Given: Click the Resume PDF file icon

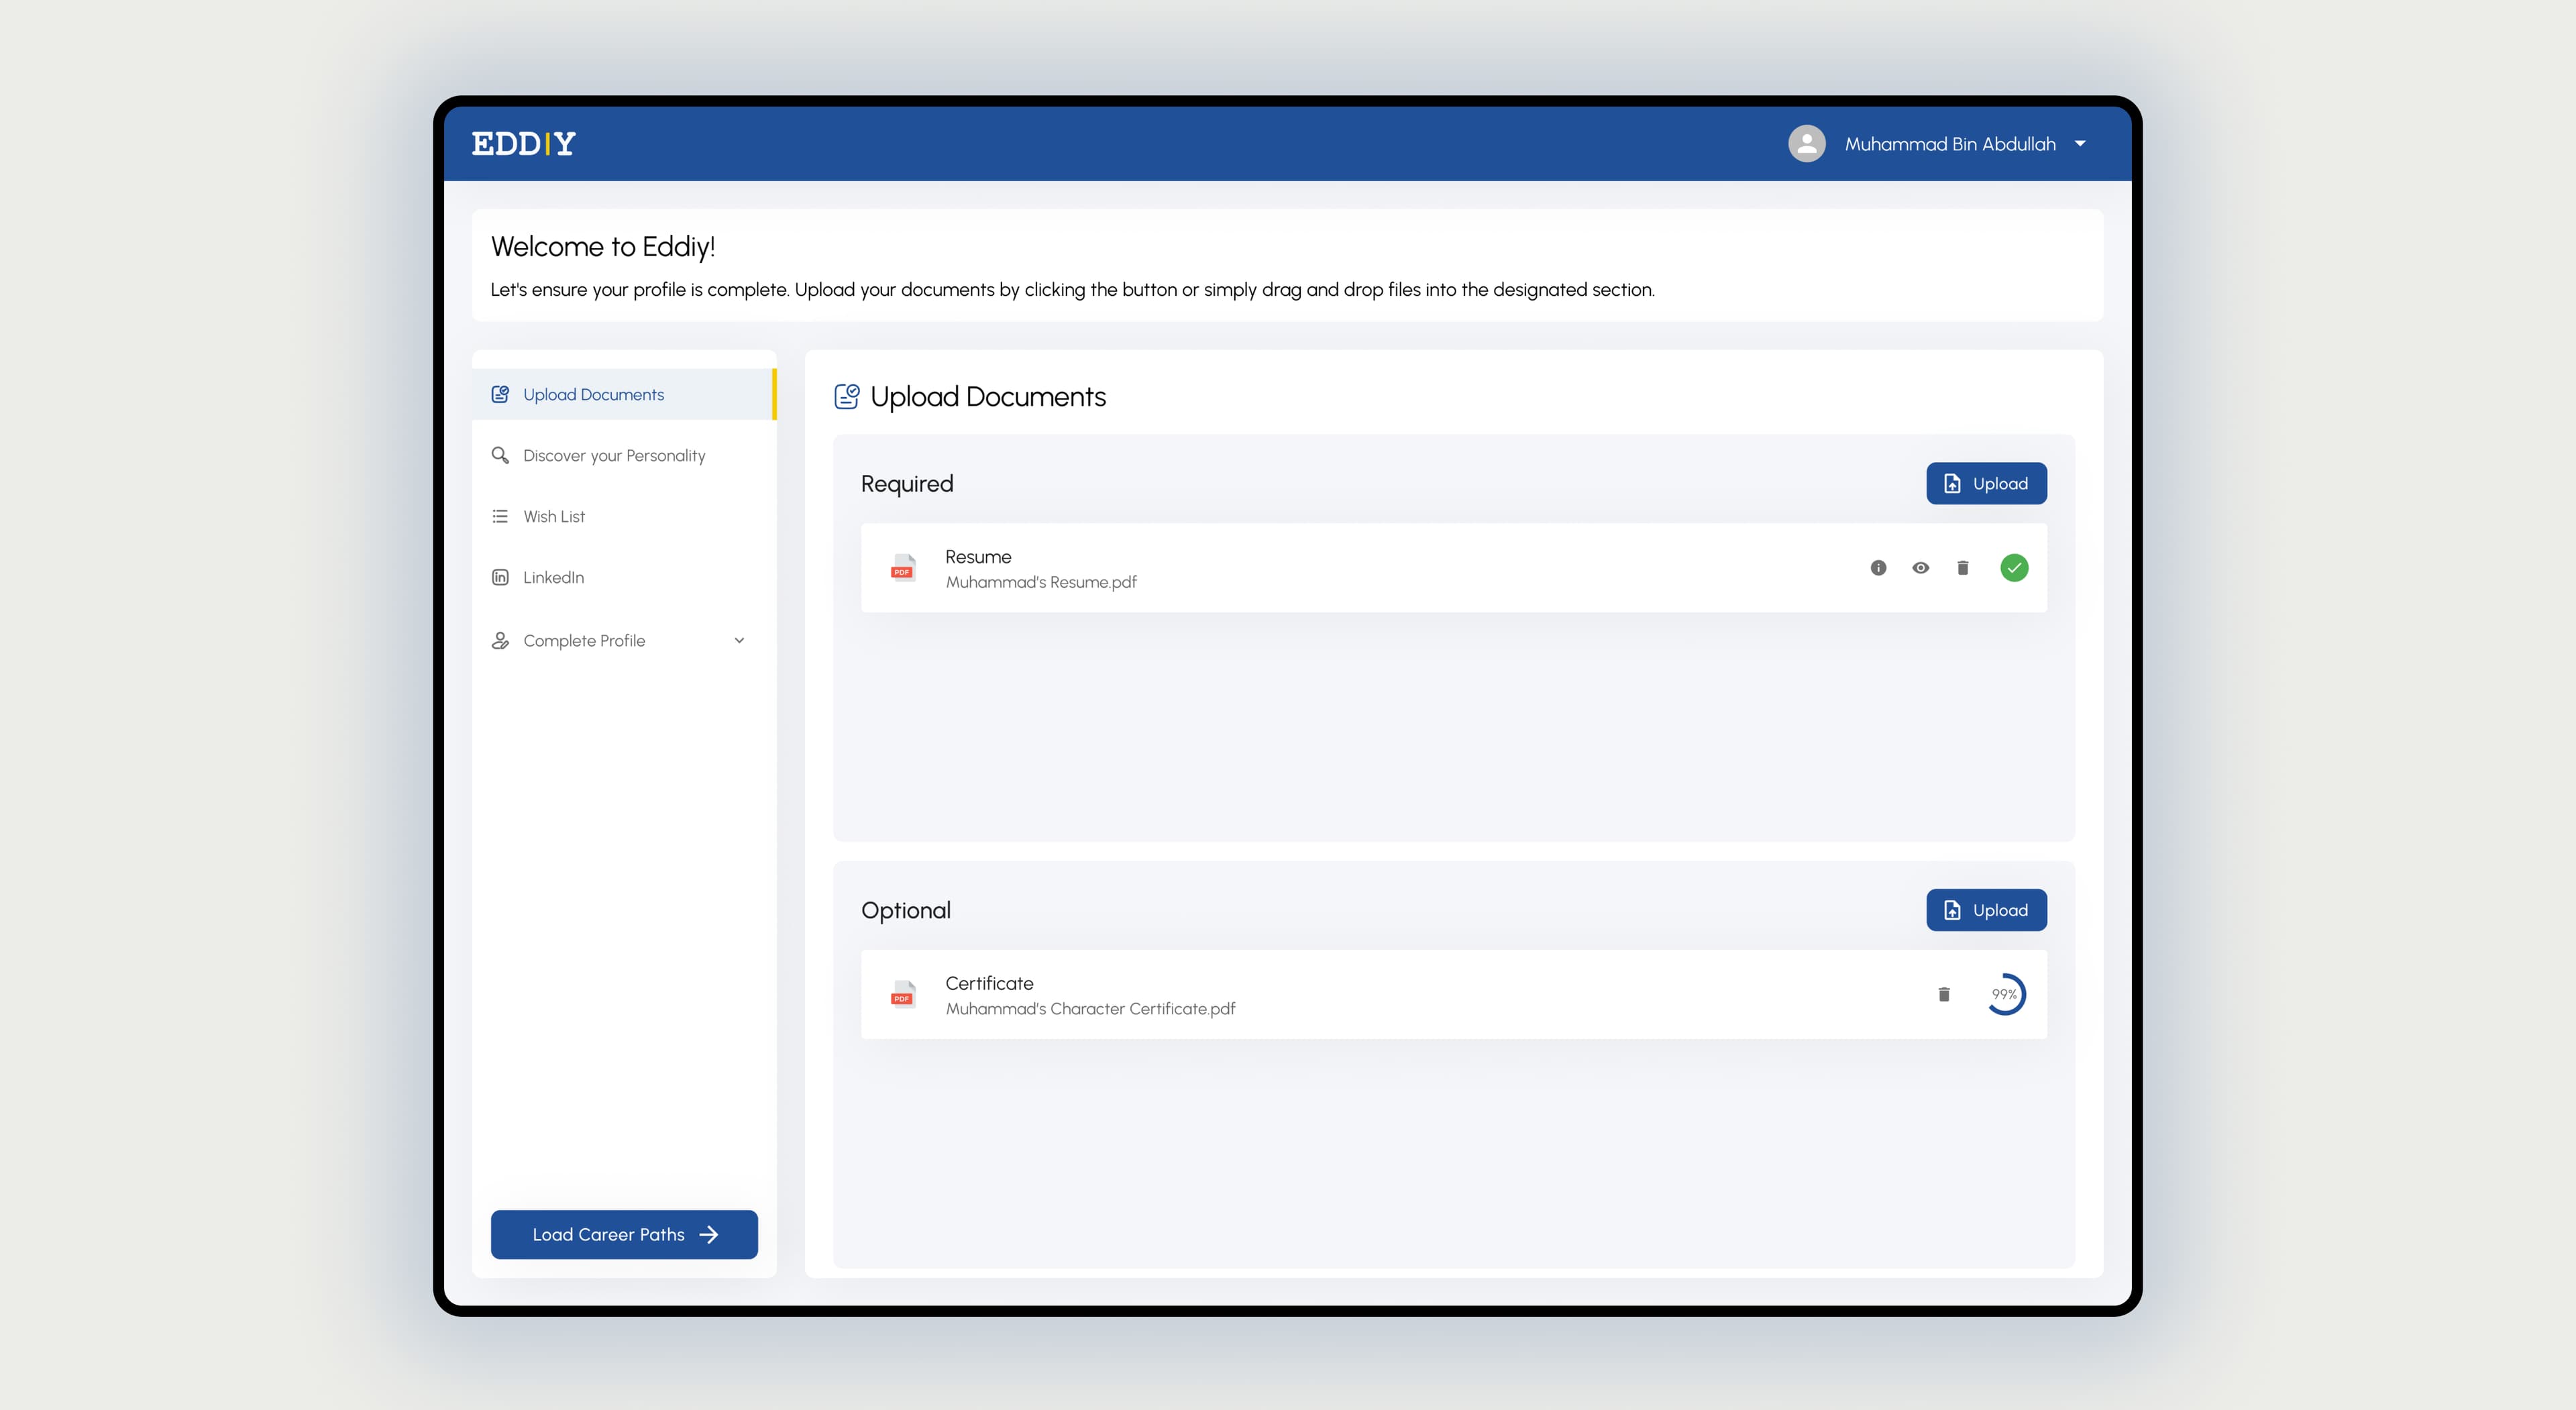Looking at the screenshot, I should [x=902, y=568].
